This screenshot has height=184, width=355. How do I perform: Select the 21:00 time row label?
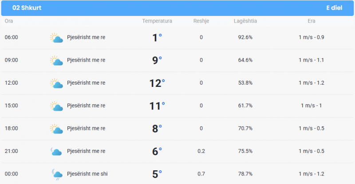point(12,151)
